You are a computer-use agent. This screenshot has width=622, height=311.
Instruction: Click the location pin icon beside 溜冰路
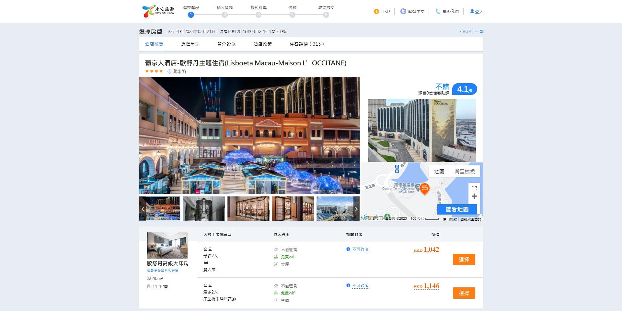(x=169, y=72)
